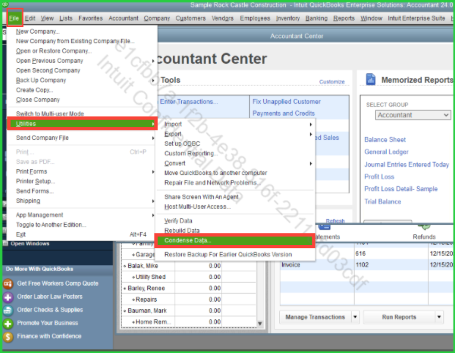The width and height of the screenshot is (455, 353).
Task: Expand App Management submenu
Action: pyautogui.click(x=153, y=215)
